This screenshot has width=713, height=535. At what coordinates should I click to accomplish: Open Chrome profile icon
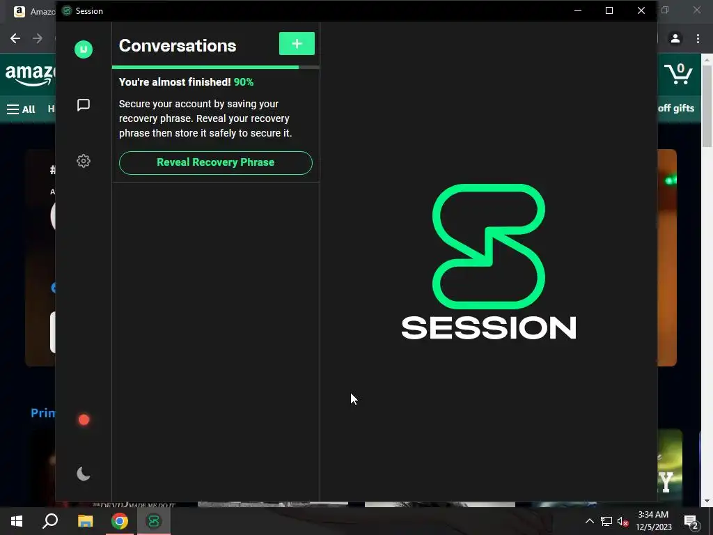pyautogui.click(x=675, y=39)
